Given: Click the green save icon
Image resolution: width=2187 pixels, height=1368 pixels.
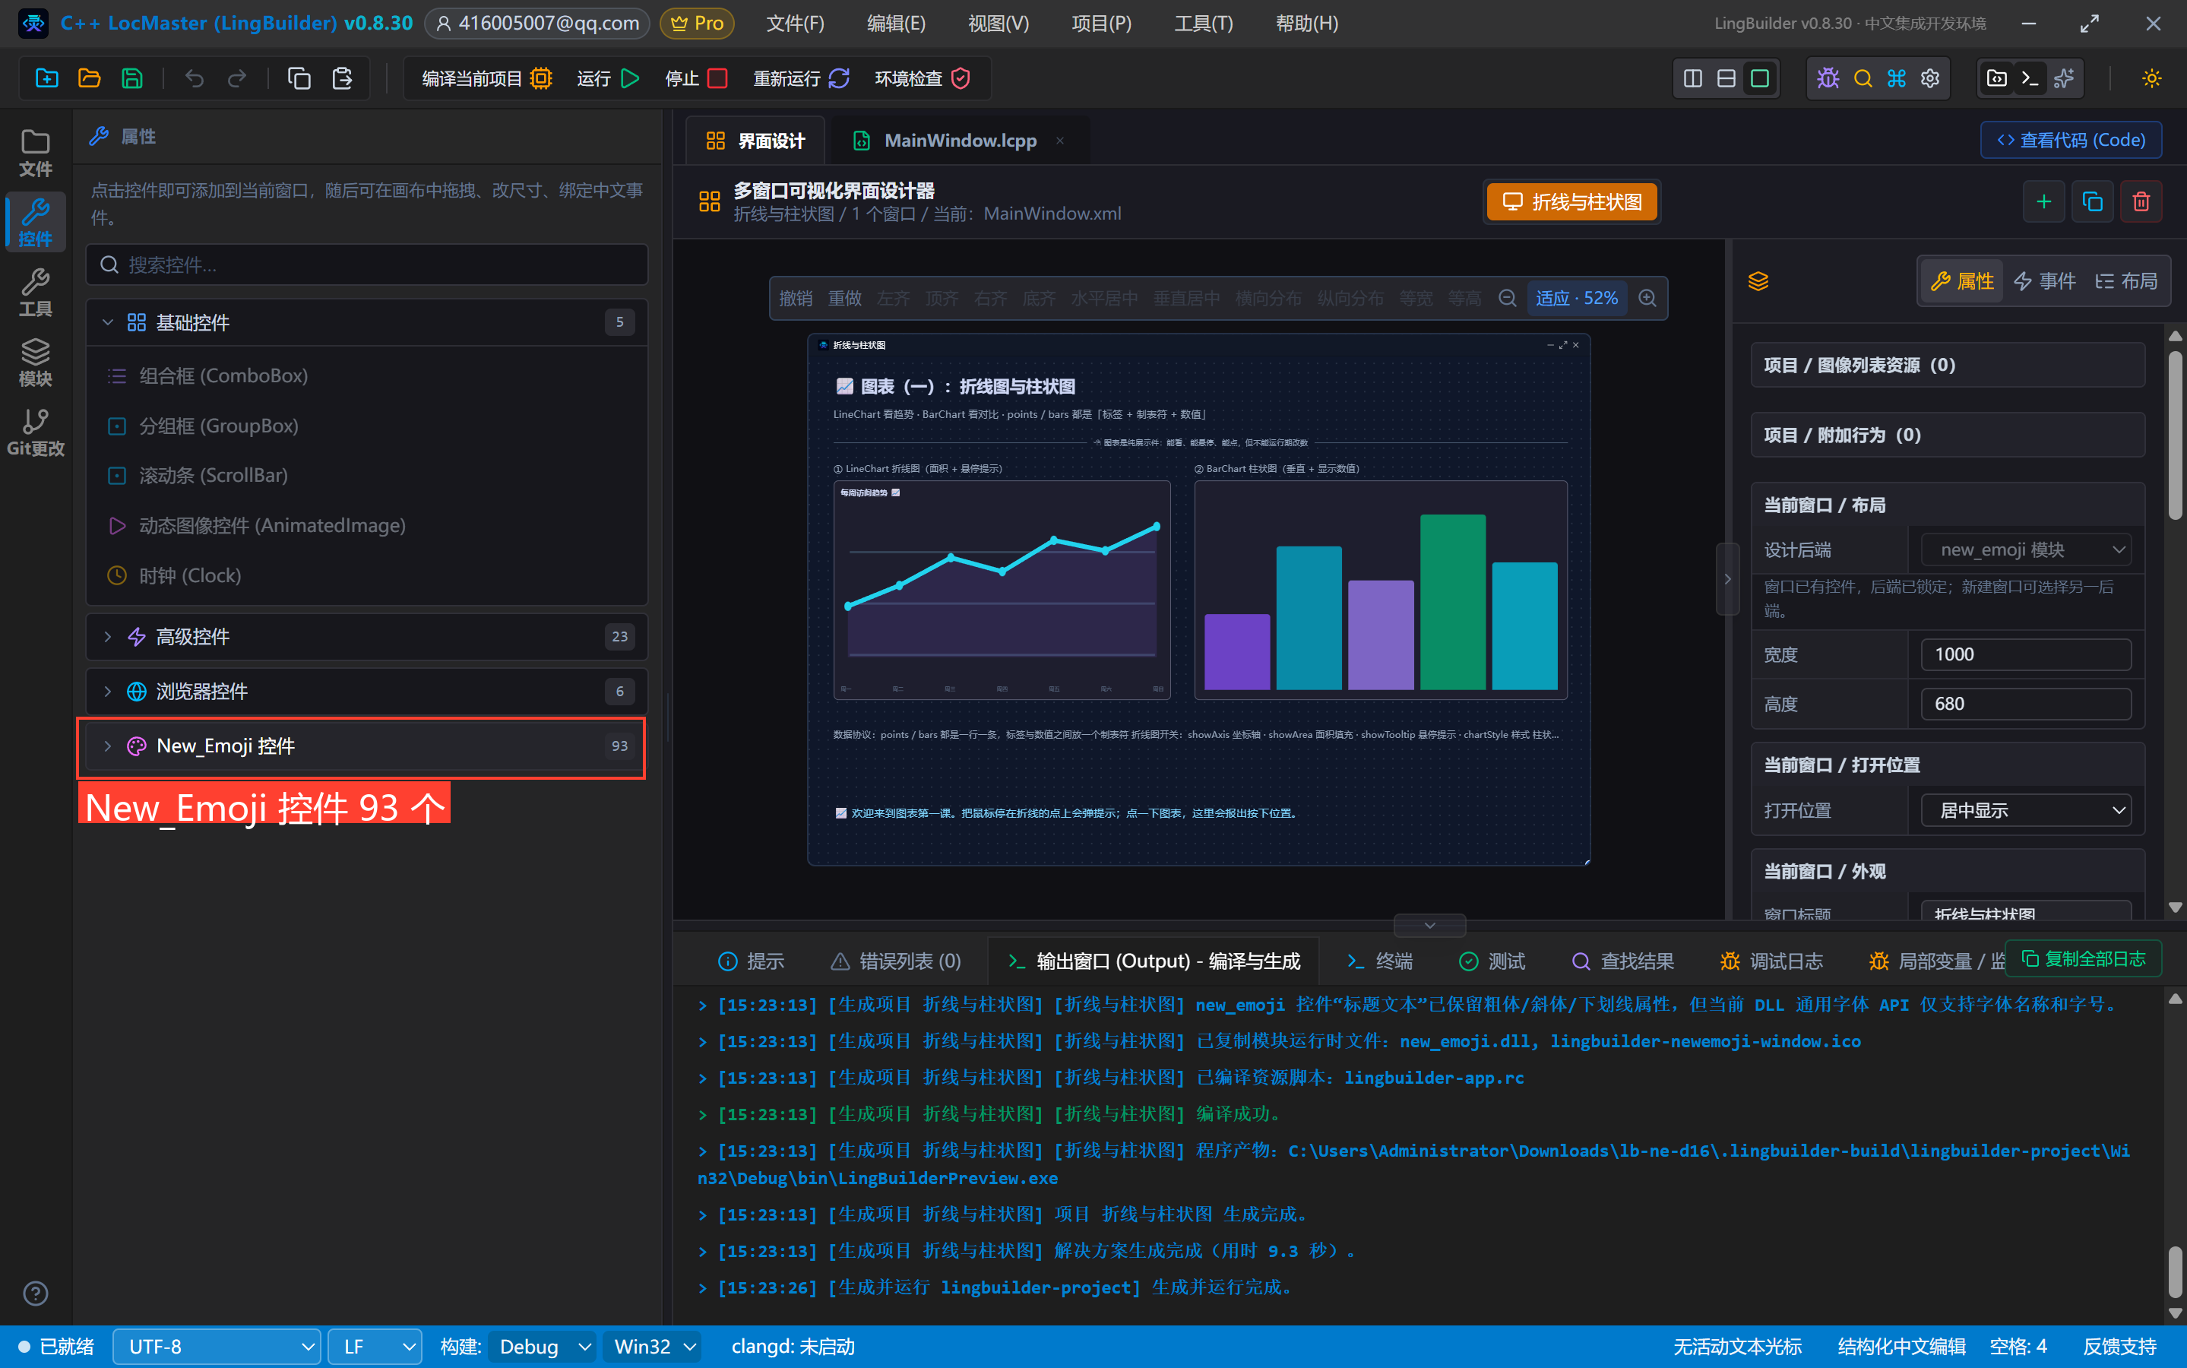Looking at the screenshot, I should point(132,79).
